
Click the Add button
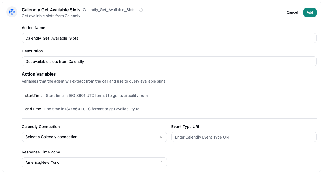tap(310, 12)
